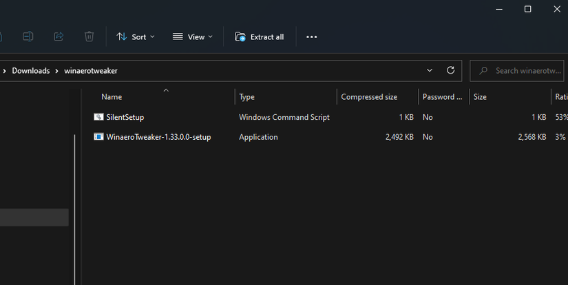Viewport: 568px width, 285px height.
Task: Click the Name column sort arrow
Action: click(x=166, y=90)
